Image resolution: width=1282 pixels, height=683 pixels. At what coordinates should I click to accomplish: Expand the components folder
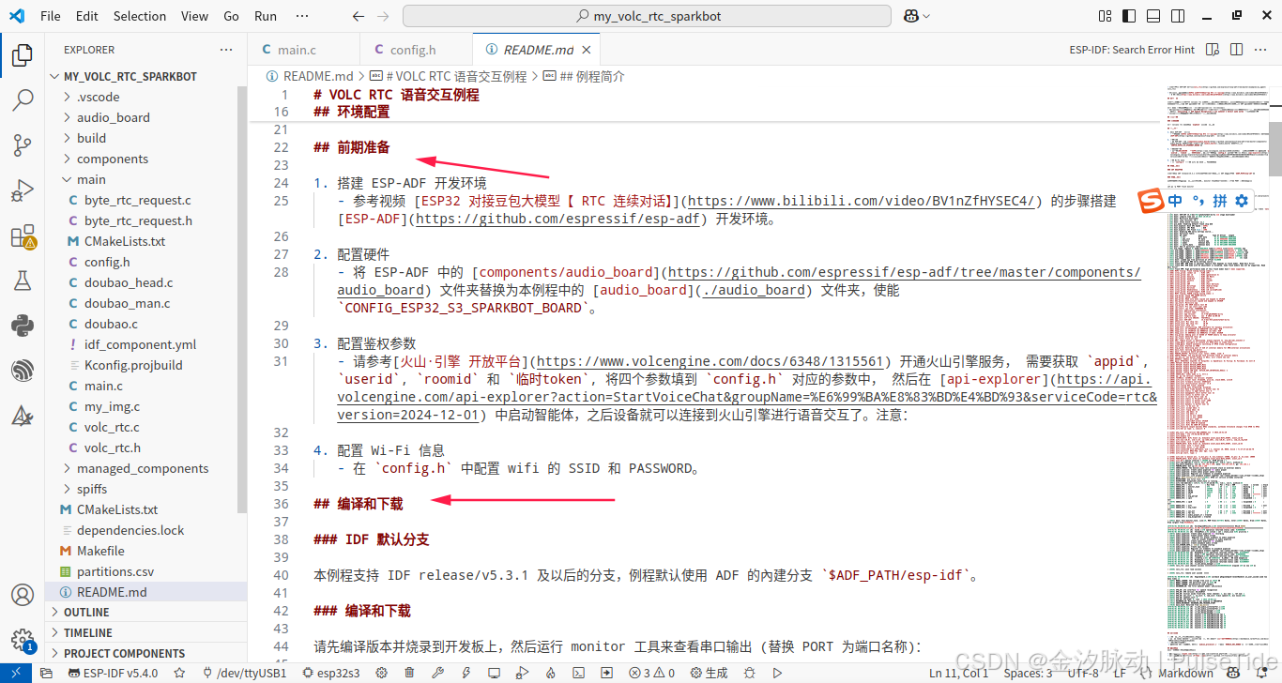click(x=146, y=159)
